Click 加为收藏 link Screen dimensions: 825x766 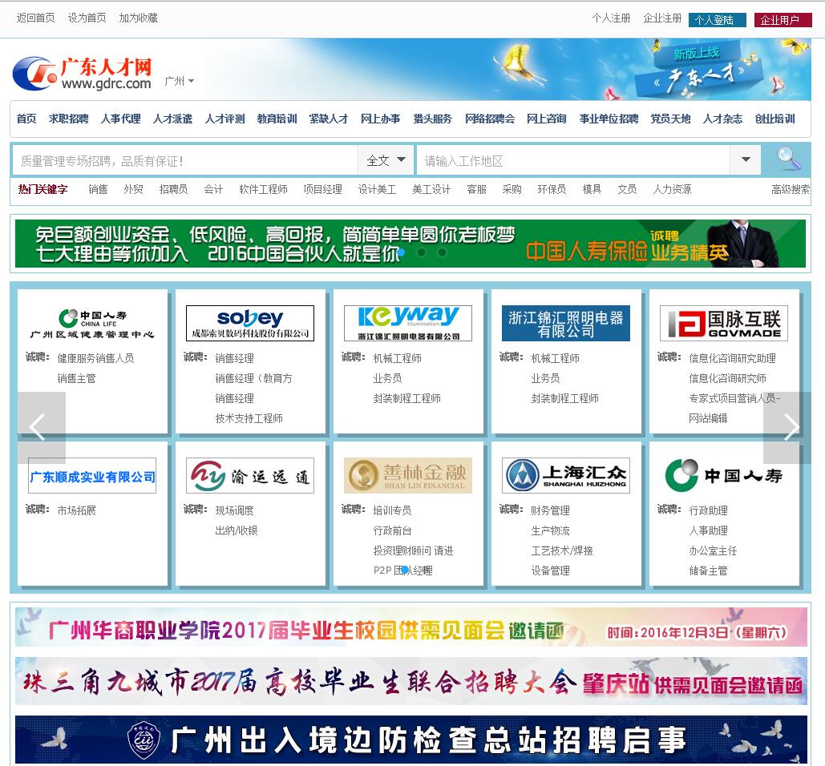tap(139, 18)
